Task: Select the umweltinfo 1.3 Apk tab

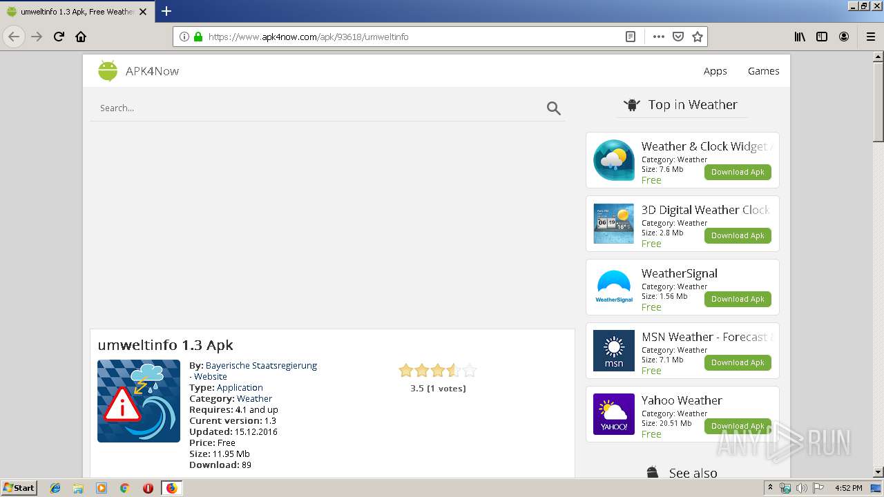Action: click(x=76, y=12)
